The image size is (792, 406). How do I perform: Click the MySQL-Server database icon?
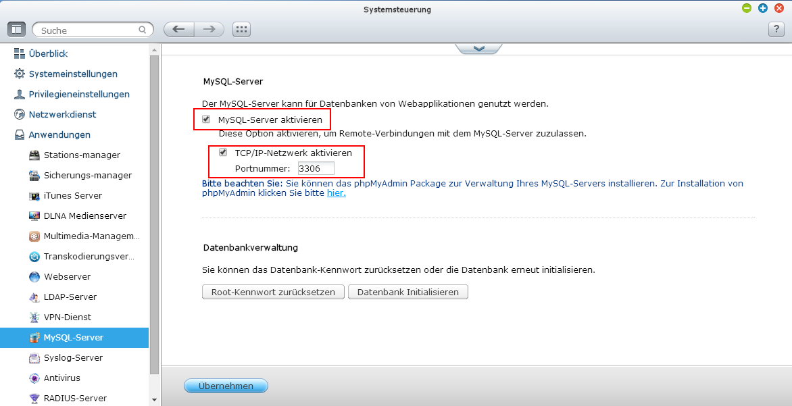pos(34,337)
